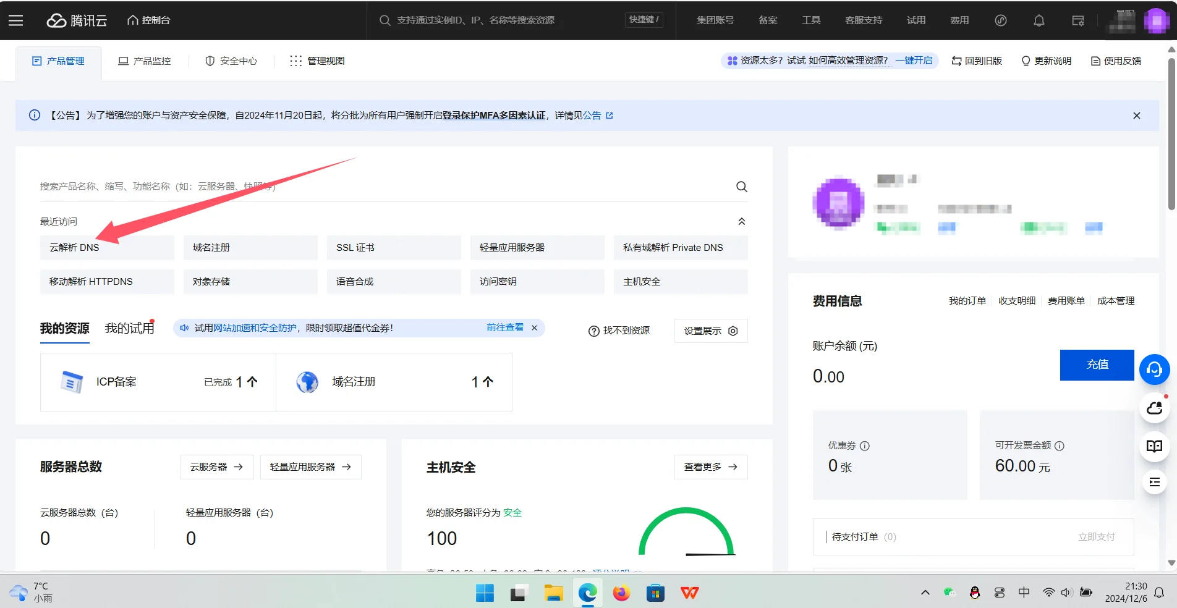Open ICP备案 resource card
Viewport: 1177px width, 608px height.
(x=158, y=382)
